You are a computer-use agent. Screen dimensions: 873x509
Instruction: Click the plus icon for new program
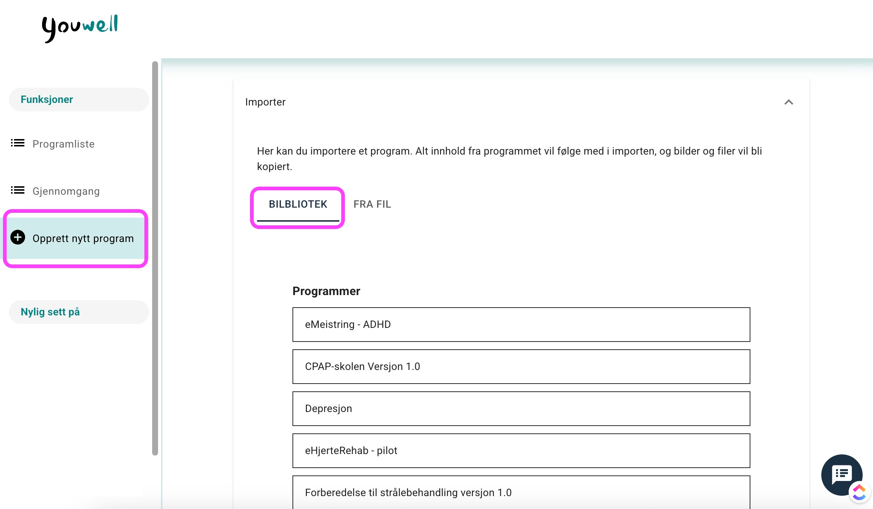pyautogui.click(x=18, y=238)
